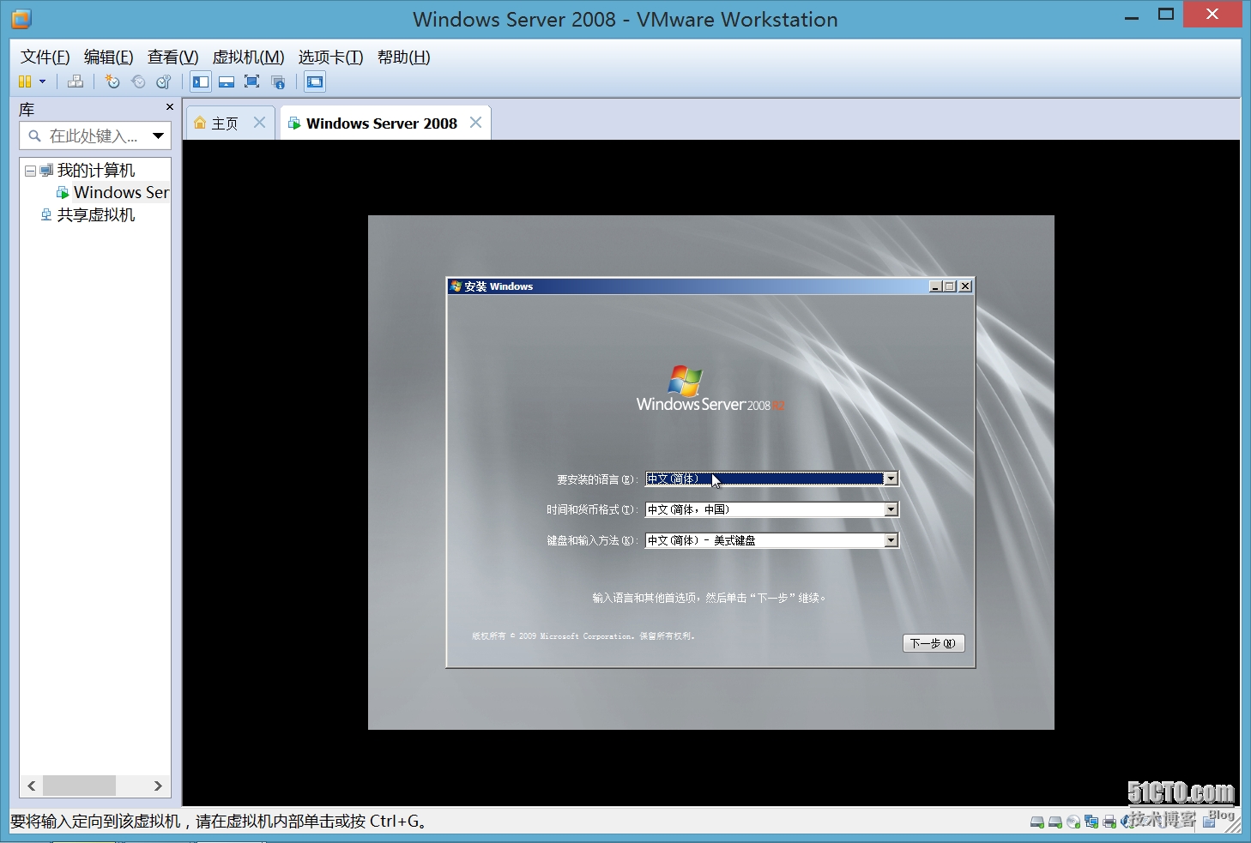Click the first hard disk status icon
1251x843 pixels.
click(x=1037, y=822)
